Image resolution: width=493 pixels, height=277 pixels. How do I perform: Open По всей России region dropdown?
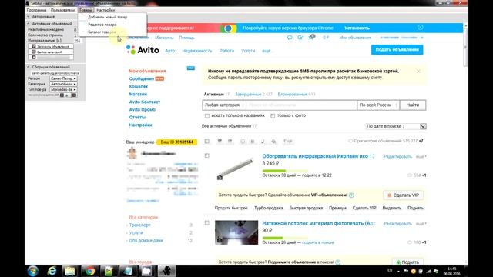(378, 105)
